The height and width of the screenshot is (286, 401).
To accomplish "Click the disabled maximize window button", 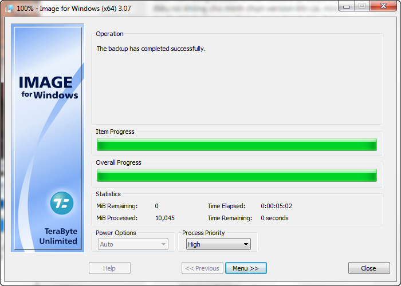I will (x=362, y=6).
